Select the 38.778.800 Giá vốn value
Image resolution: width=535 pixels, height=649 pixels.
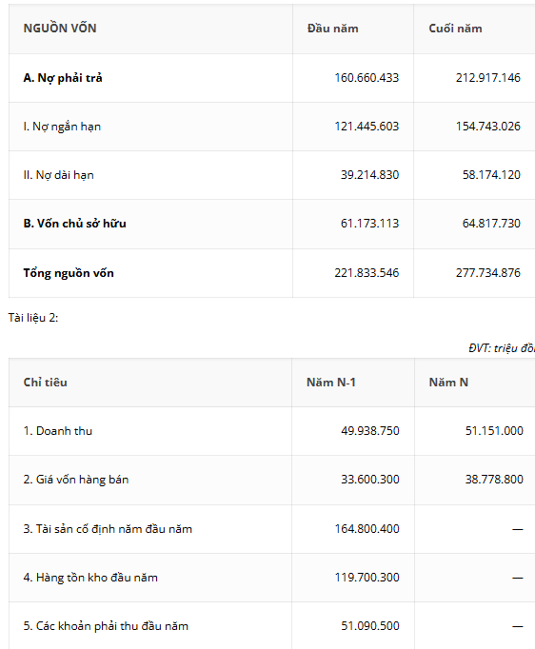tap(494, 480)
